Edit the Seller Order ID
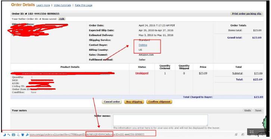The width and height of the screenshot is (271, 139). coord(62,19)
